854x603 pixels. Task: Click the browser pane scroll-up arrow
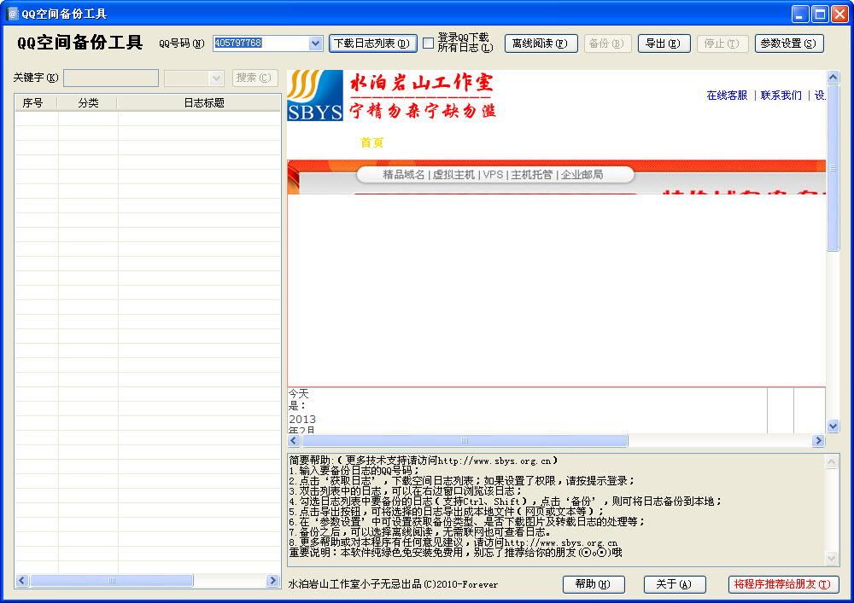pos(833,78)
